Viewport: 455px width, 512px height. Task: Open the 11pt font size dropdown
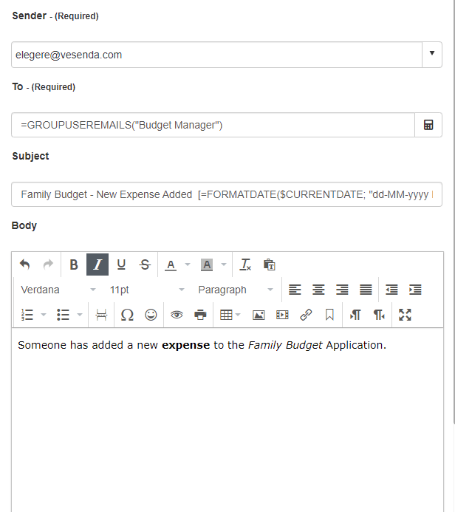click(146, 290)
